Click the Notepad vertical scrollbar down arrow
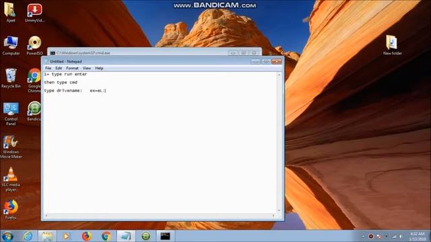Screen dimensions: 431x242 (279, 210)
